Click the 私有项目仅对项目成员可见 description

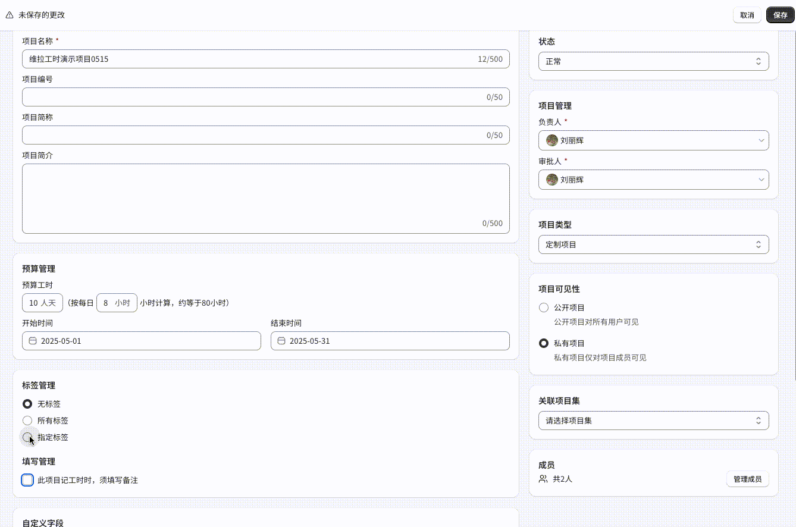click(600, 357)
